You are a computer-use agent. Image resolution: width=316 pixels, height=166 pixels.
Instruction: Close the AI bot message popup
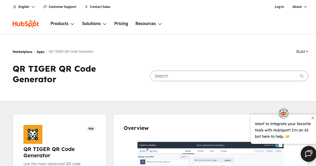click(313, 118)
